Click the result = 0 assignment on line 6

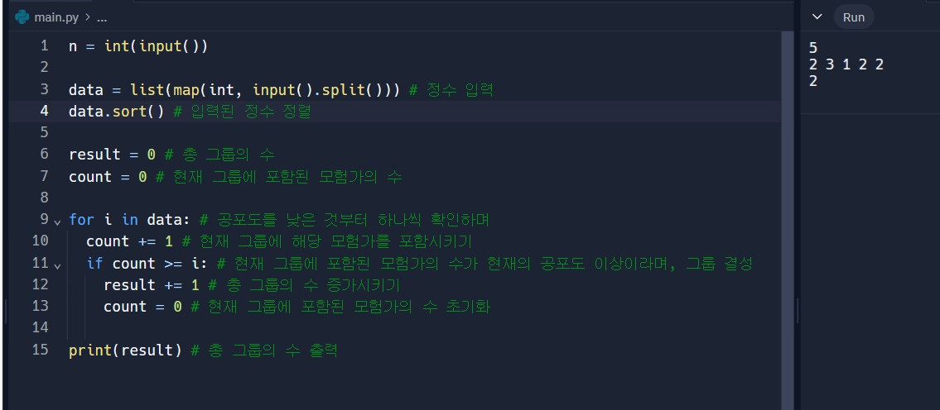pyautogui.click(x=112, y=155)
